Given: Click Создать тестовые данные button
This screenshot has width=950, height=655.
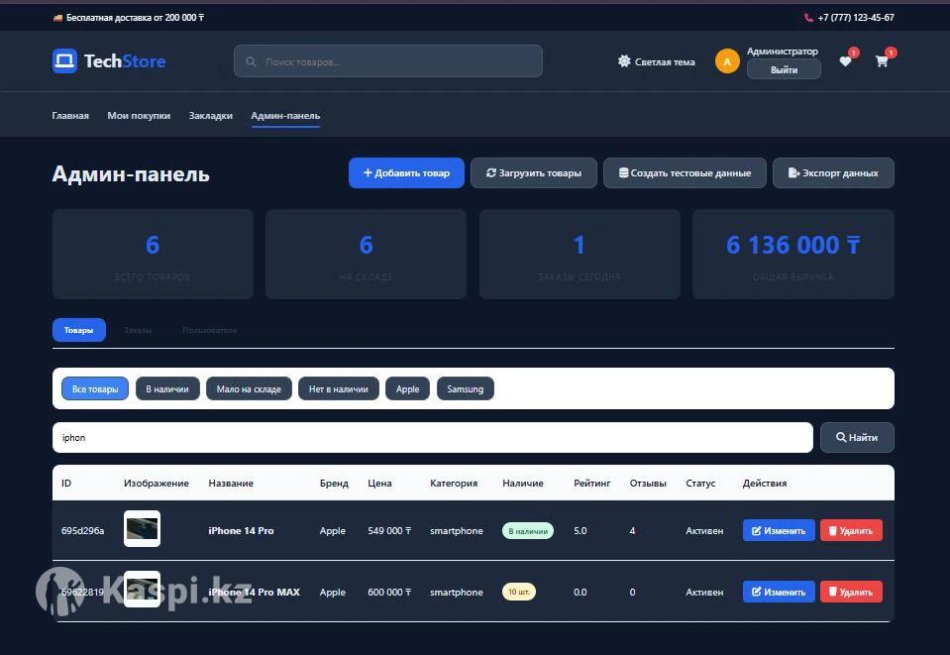Looking at the screenshot, I should (685, 172).
